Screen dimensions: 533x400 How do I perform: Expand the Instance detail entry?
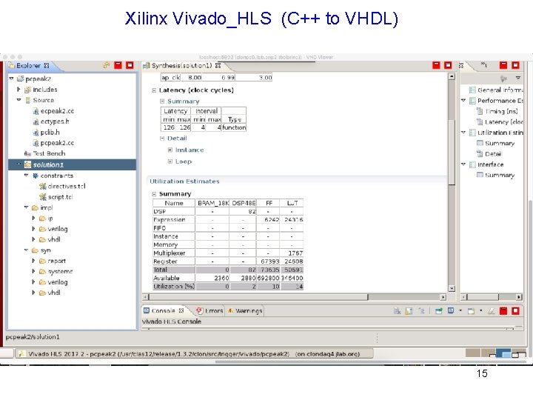(170, 150)
